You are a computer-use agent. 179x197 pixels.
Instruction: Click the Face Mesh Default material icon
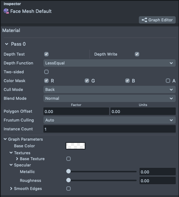(6, 11)
